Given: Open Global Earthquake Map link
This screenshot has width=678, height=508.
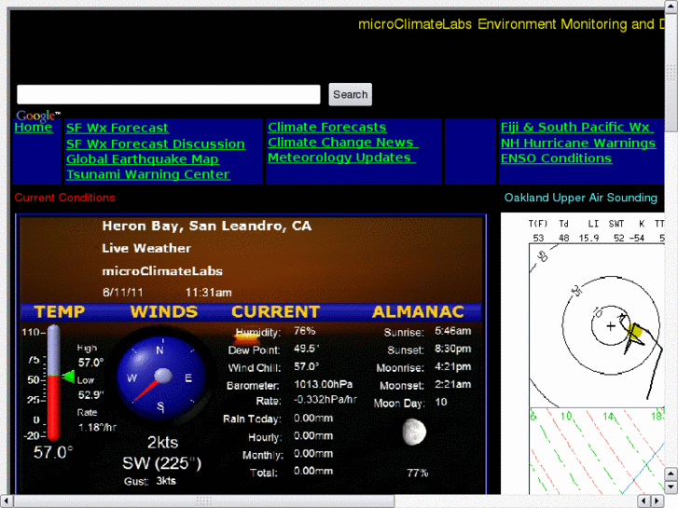Looking at the screenshot, I should 143,159.
